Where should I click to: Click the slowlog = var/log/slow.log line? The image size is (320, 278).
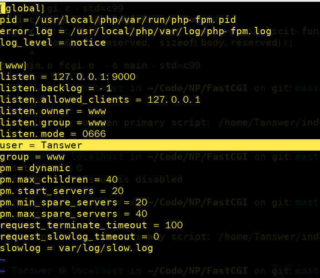click(76, 248)
